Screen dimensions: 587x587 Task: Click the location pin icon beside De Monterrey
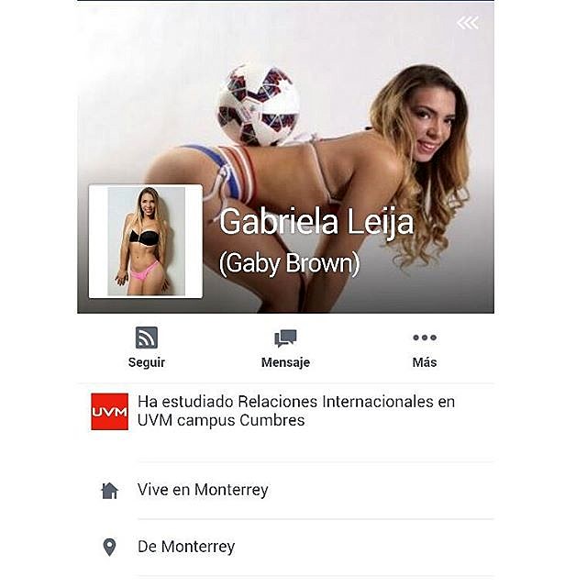point(109,548)
